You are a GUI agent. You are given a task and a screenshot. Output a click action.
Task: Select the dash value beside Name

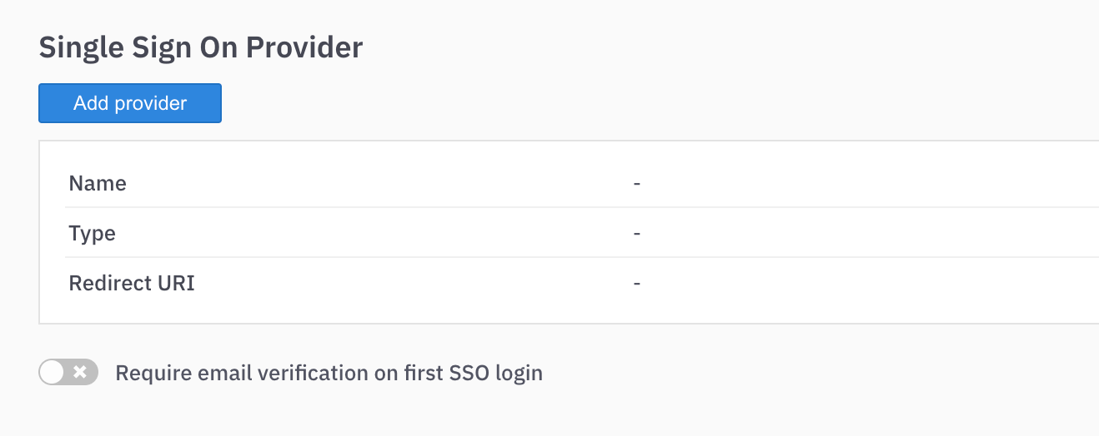click(636, 183)
